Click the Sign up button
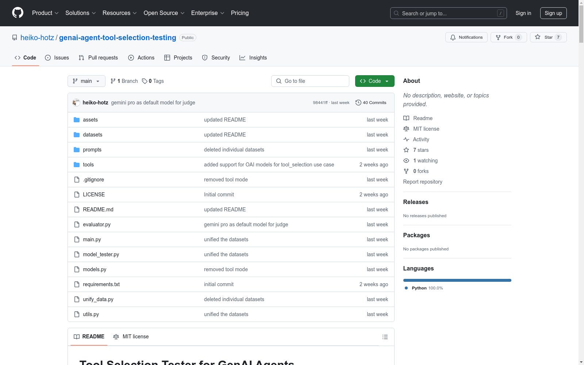Screen dimensions: 584x365 [553, 13]
